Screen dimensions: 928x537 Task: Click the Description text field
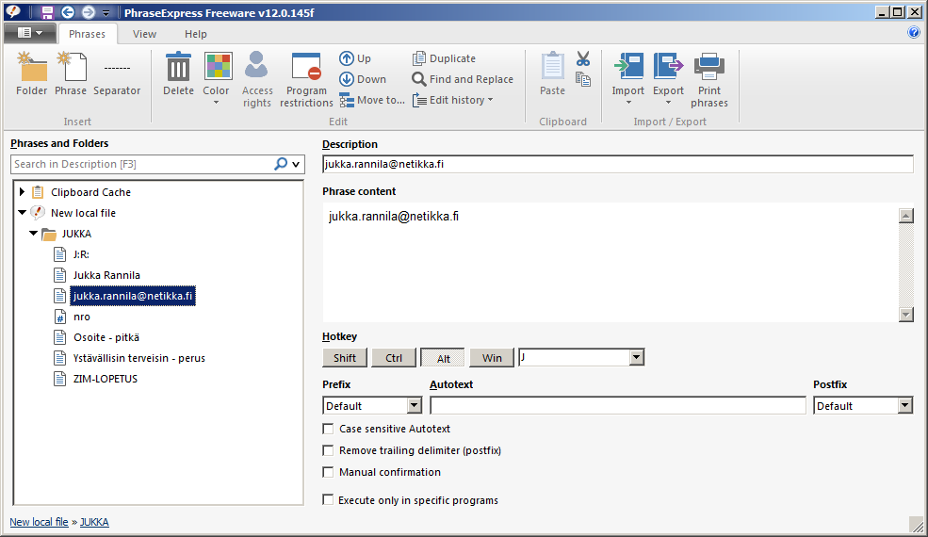[618, 164]
